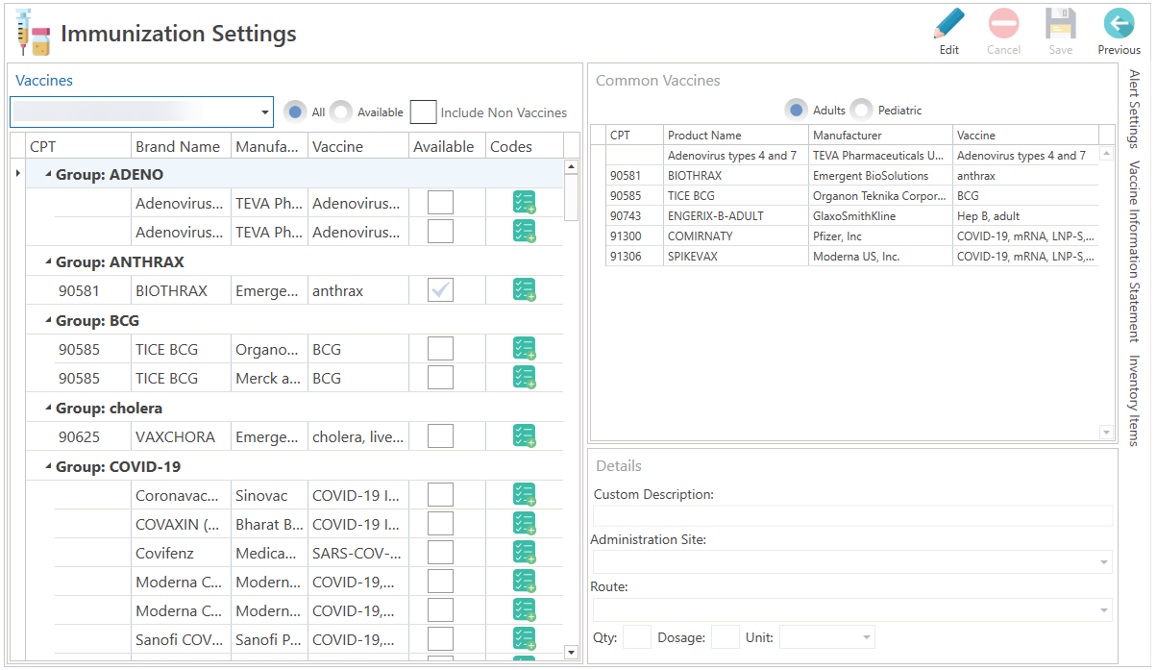1157x670 pixels.
Task: Click the Cancel icon
Action: (x=1004, y=24)
